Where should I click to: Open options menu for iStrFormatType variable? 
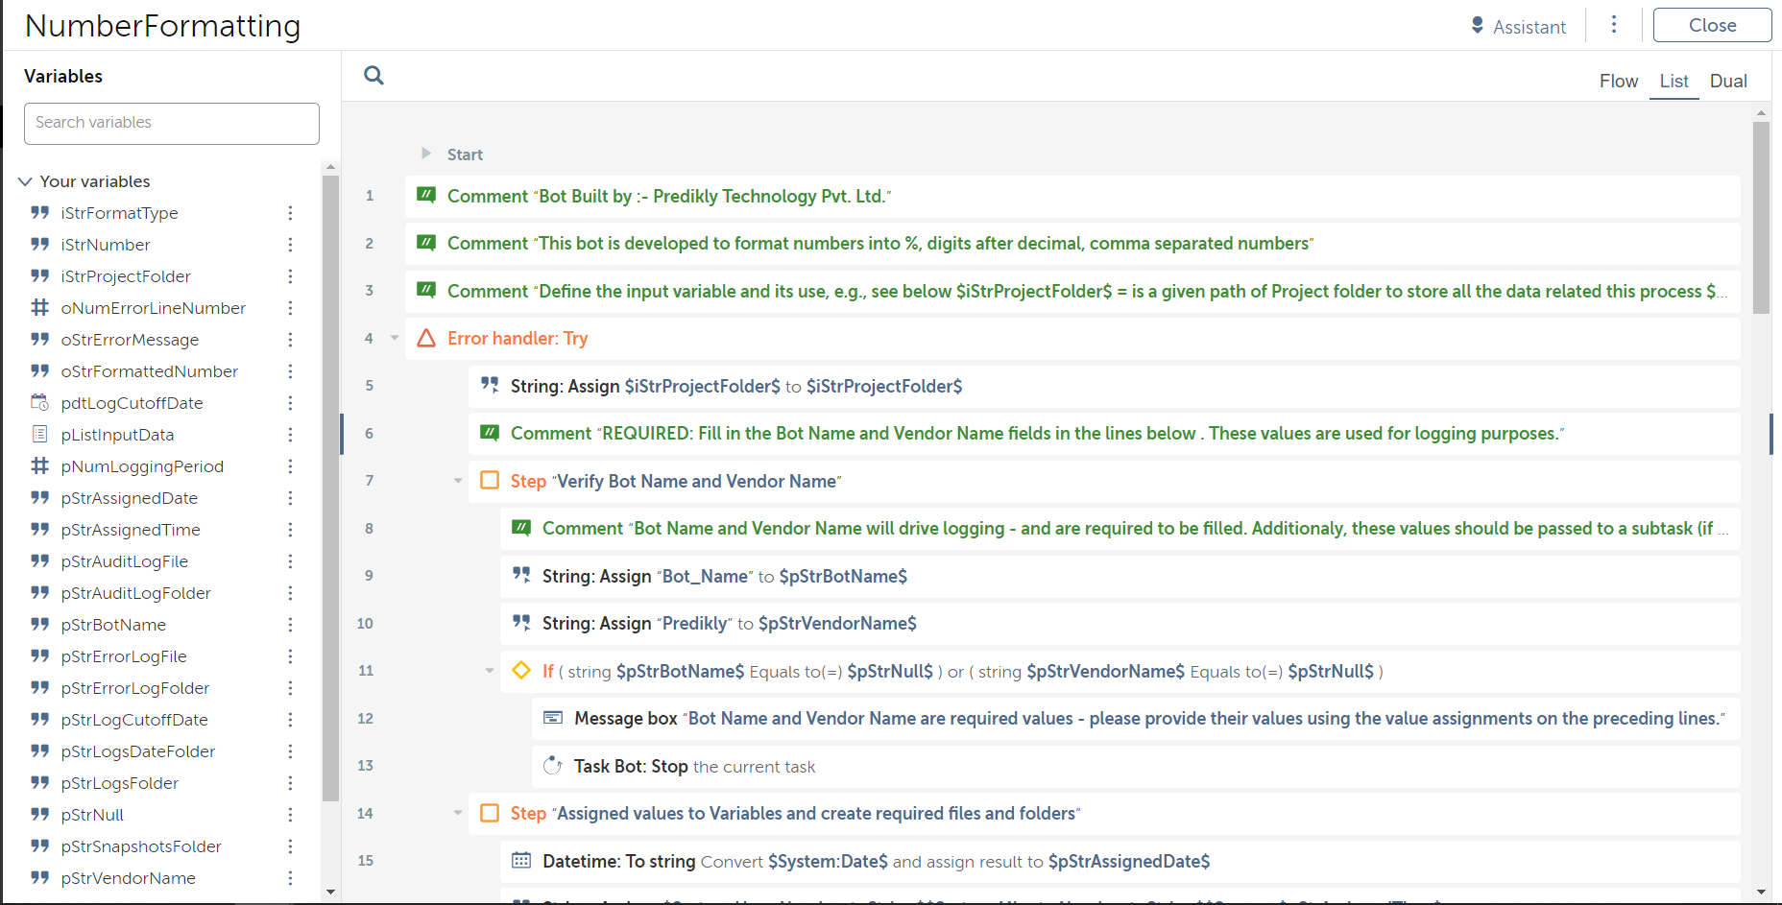pyautogui.click(x=290, y=213)
